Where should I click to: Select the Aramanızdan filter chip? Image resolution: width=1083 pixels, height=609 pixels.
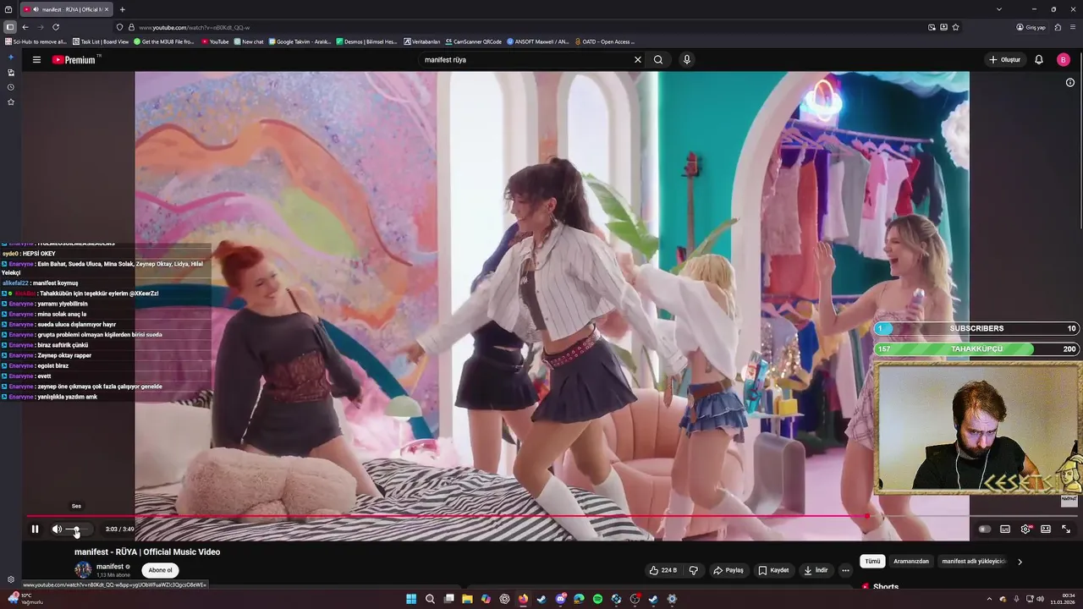[x=911, y=562]
